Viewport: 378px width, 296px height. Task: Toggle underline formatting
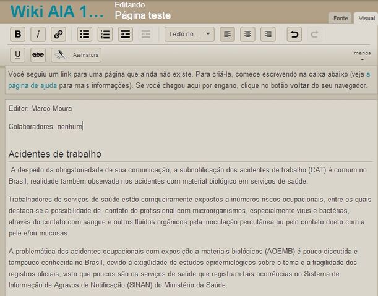[17, 55]
